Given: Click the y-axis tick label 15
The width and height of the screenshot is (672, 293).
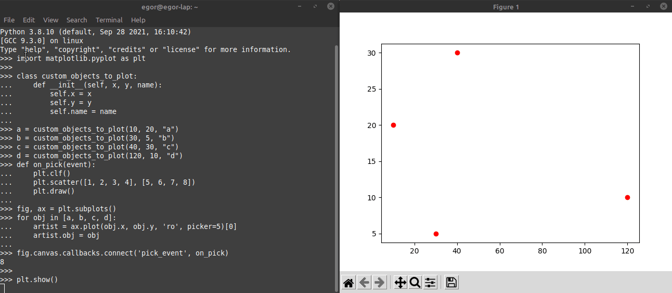Looking at the screenshot, I should pyautogui.click(x=370, y=161).
